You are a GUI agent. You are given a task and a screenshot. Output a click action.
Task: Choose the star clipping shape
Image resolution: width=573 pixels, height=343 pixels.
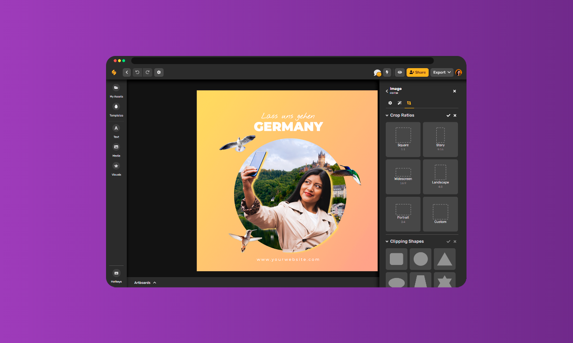445,280
